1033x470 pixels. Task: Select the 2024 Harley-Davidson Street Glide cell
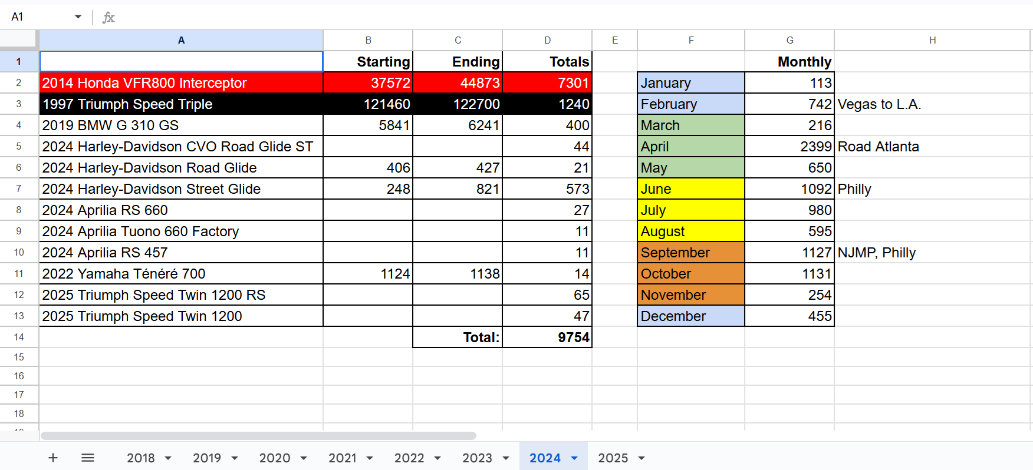[181, 189]
